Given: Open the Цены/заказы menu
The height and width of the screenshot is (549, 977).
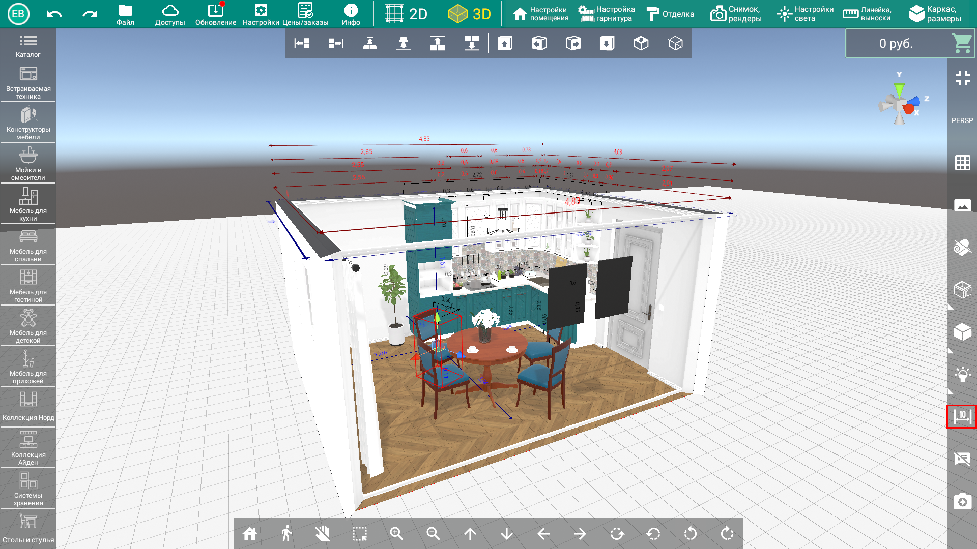Looking at the screenshot, I should coord(305,15).
